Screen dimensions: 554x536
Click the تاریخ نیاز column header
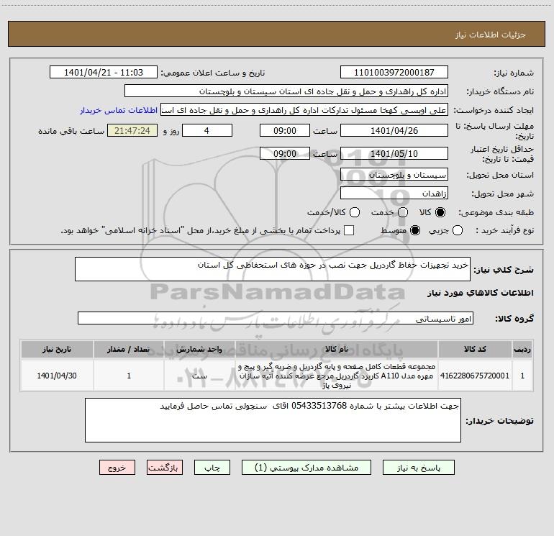[57, 349]
